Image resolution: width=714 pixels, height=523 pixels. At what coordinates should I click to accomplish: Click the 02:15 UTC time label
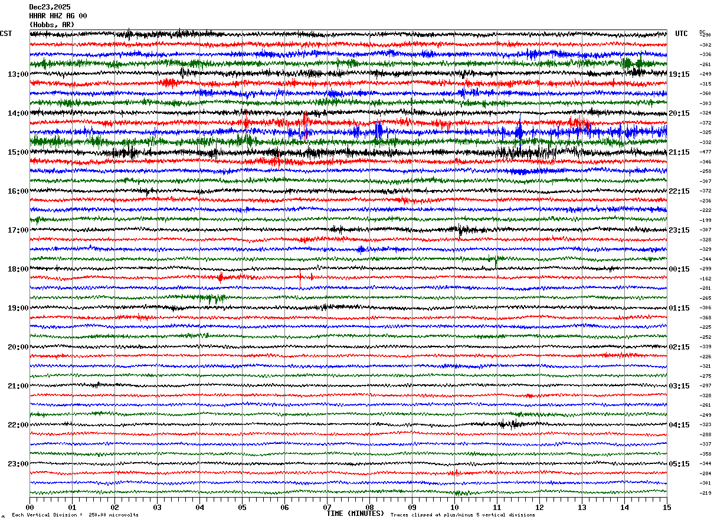point(679,347)
